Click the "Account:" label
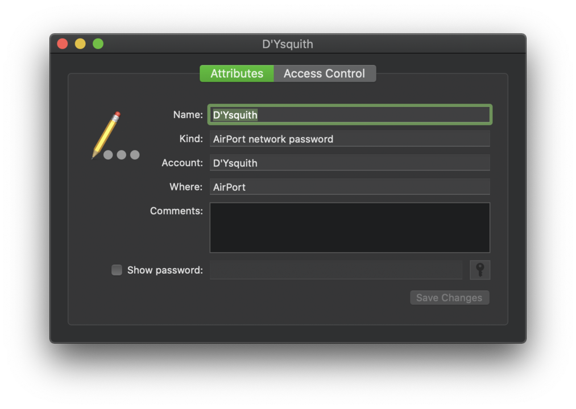The height and width of the screenshot is (409, 576). [x=182, y=162]
